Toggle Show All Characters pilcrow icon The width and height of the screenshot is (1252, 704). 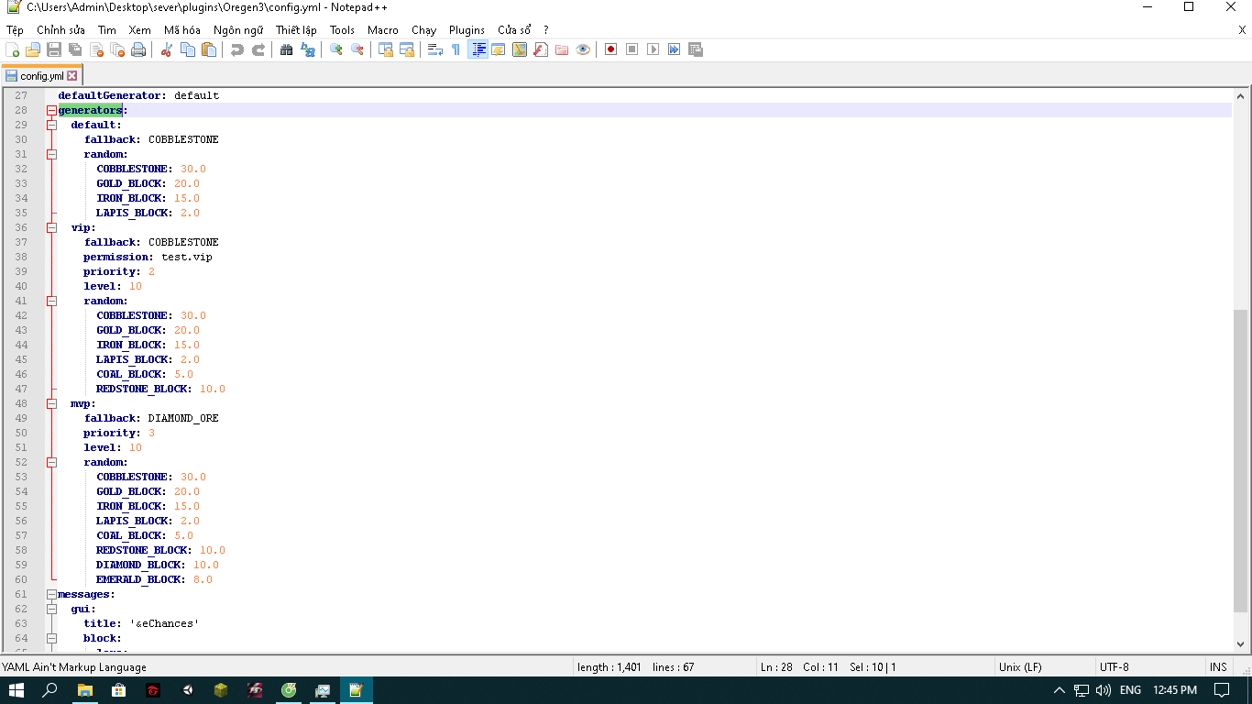point(456,49)
